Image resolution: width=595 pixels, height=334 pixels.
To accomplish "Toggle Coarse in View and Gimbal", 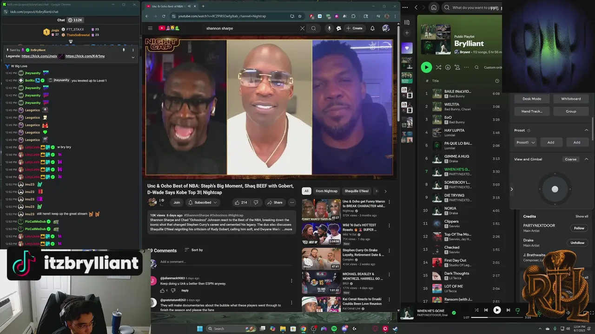I will [571, 159].
